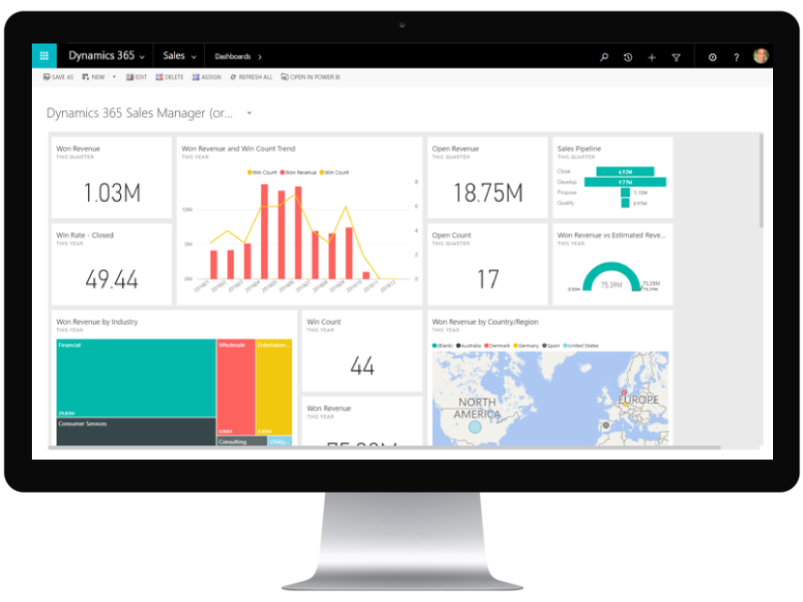Image resolution: width=803 pixels, height=602 pixels.
Task: Expand the arrow beside New
Action: tap(114, 77)
